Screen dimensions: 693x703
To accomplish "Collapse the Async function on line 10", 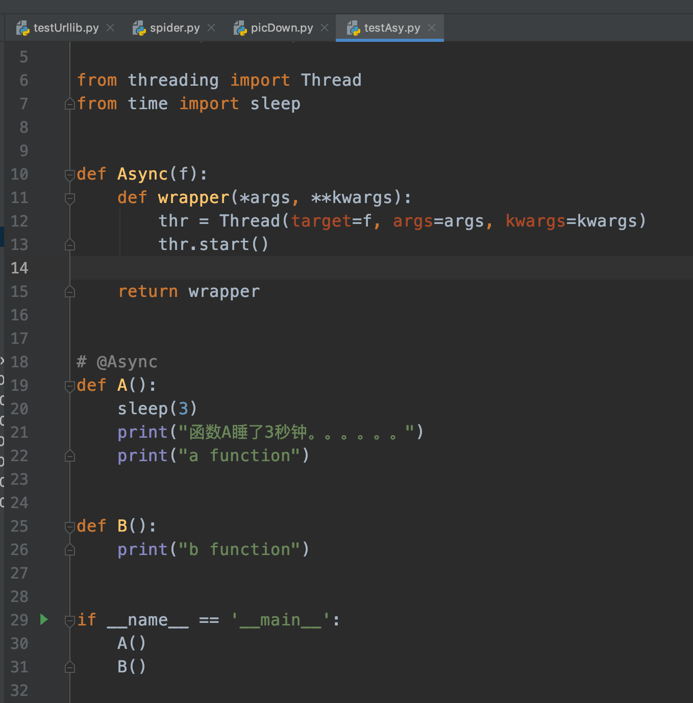I will point(70,175).
